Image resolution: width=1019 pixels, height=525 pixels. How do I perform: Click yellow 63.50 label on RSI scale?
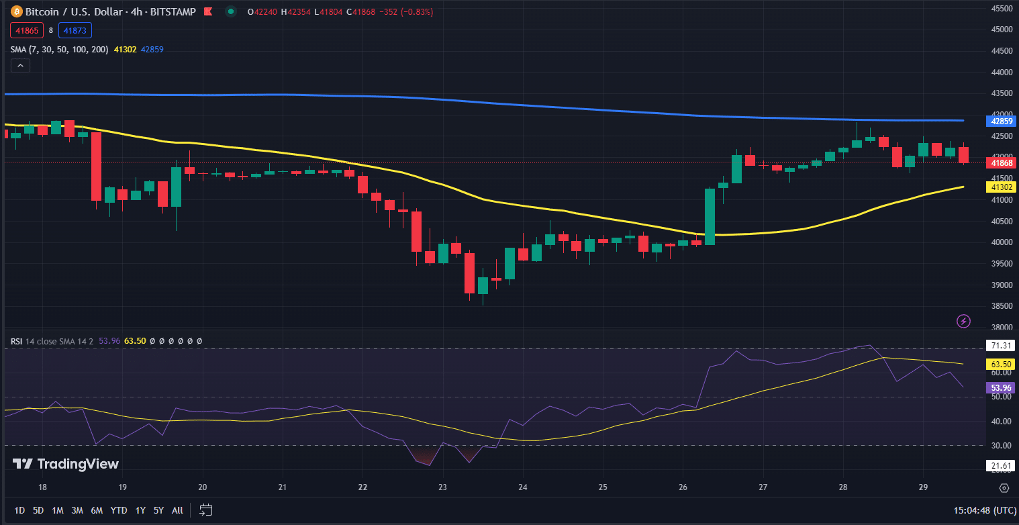[1002, 364]
